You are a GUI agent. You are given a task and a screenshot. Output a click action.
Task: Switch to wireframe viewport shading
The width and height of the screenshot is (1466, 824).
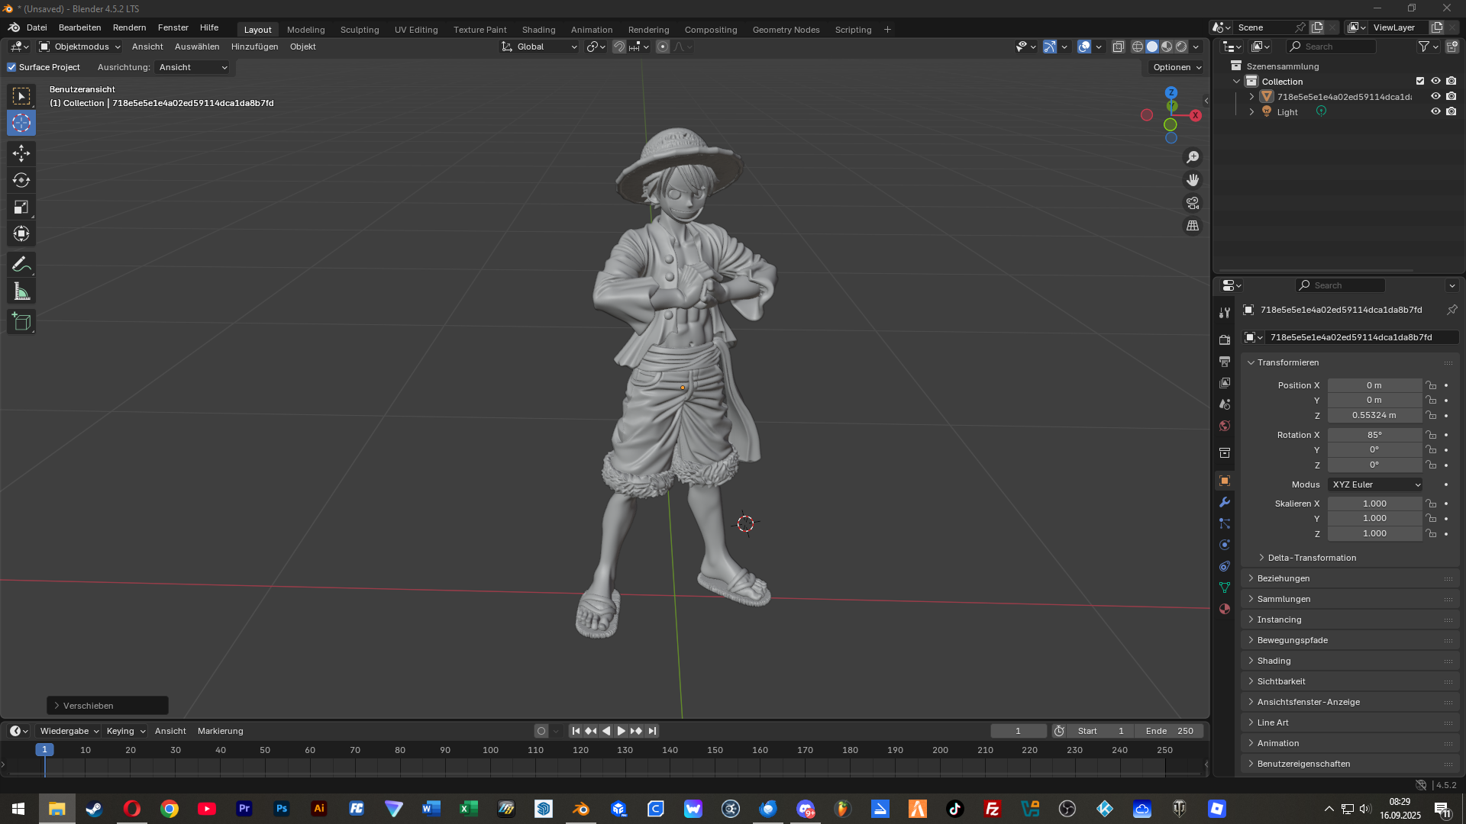point(1138,47)
